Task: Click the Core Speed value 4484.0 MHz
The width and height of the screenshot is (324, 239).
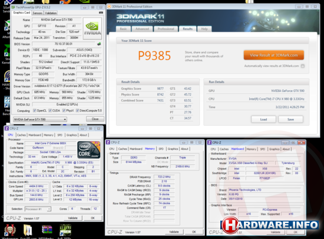Action: pos(36,186)
